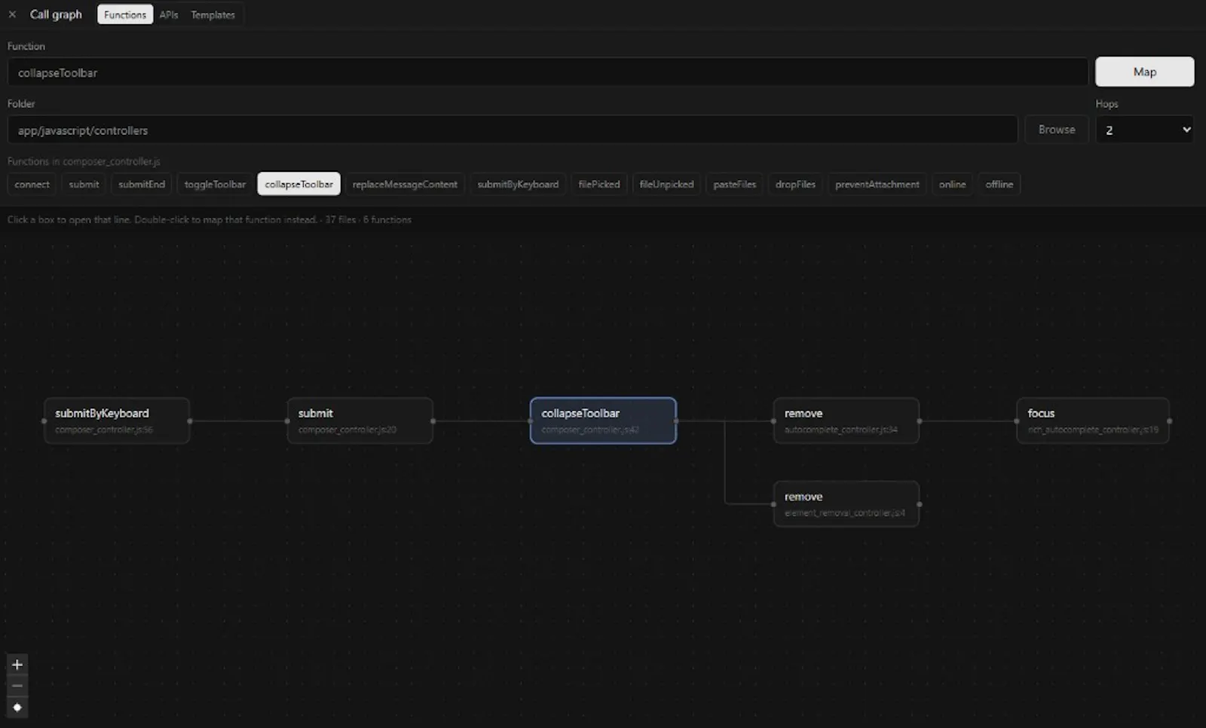Zoom out with the minus icon
Image resolution: width=1206 pixels, height=728 pixels.
point(17,686)
